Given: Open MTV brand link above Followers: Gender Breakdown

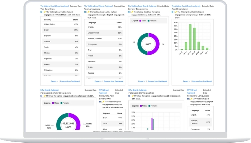Looking at the screenshot, I should pyautogui.click(x=49, y=90).
